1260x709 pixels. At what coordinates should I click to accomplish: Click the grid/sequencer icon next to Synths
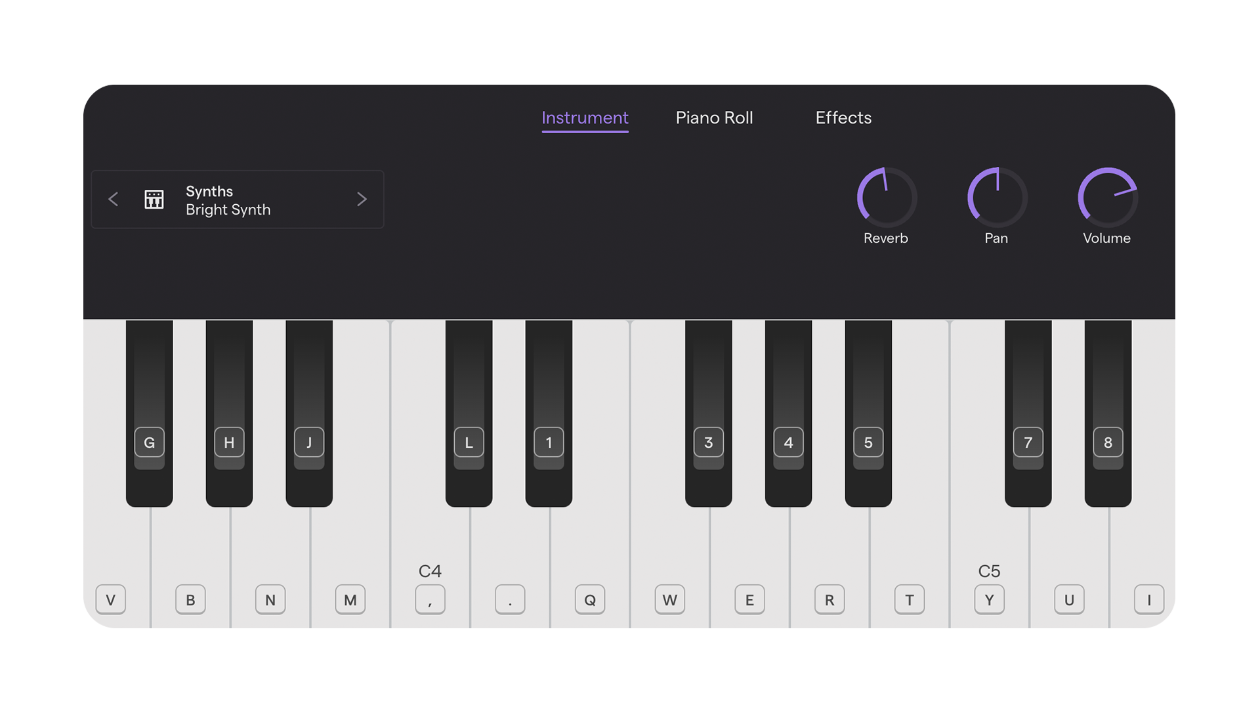point(153,199)
